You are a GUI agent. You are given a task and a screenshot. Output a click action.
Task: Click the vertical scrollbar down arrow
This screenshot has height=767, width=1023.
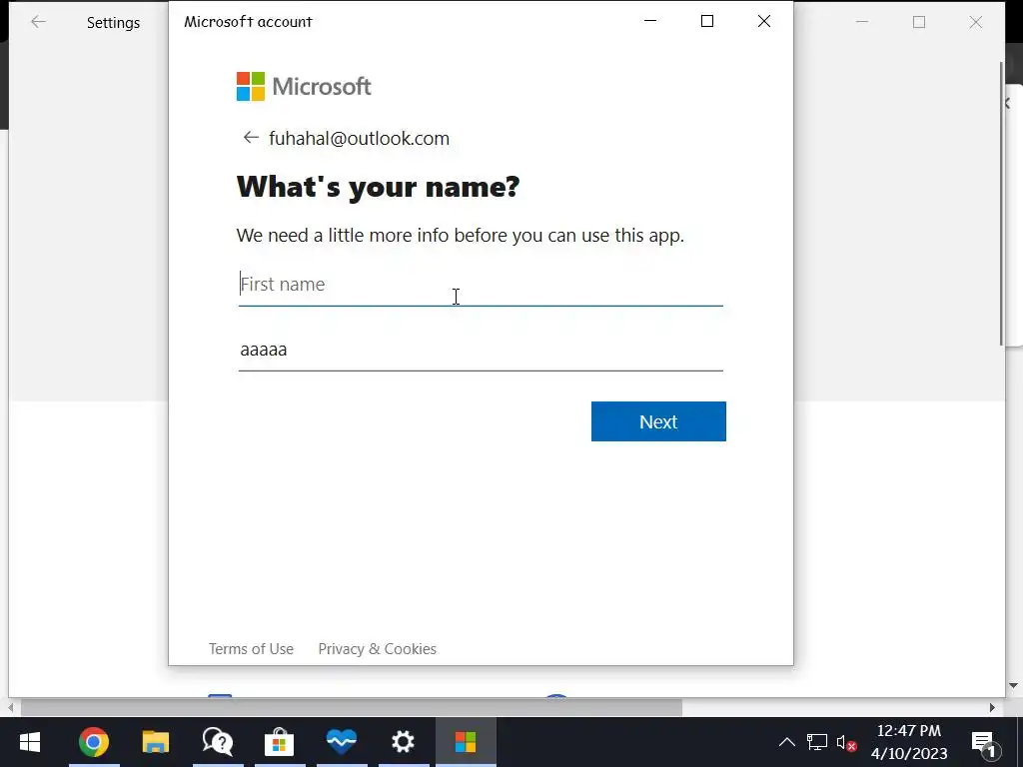click(x=1013, y=685)
